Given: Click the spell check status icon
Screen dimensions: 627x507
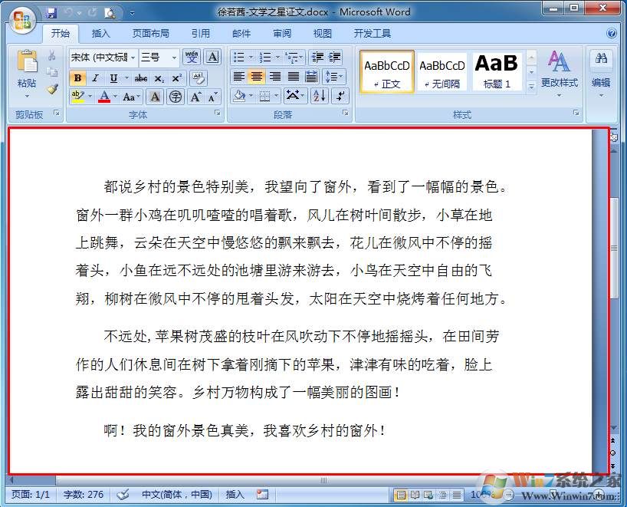Looking at the screenshot, I should 123,494.
